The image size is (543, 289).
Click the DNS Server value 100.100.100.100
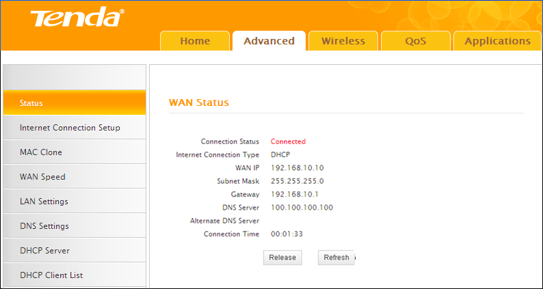pos(302,207)
